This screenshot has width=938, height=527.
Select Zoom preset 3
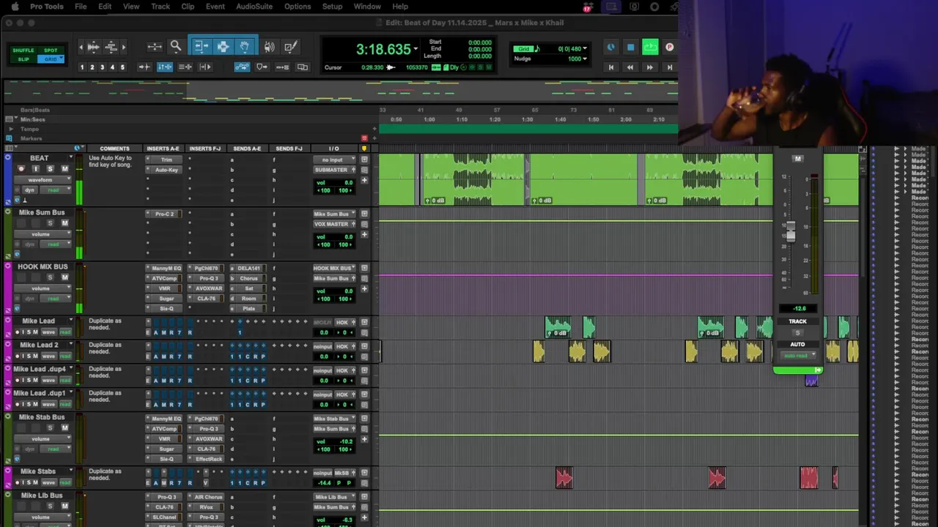click(x=102, y=67)
